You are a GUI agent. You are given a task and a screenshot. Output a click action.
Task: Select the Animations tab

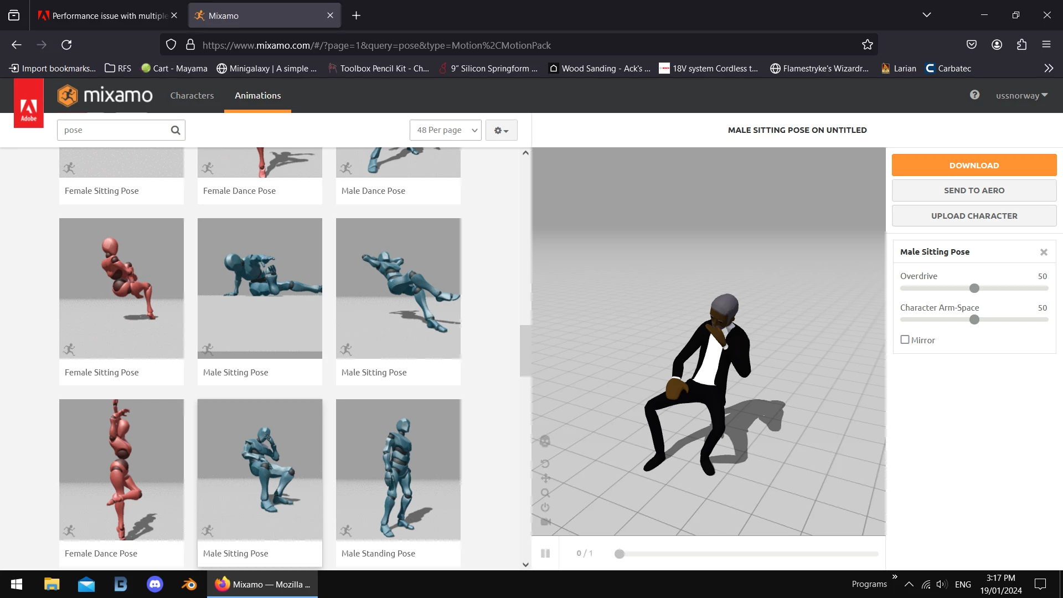(x=257, y=95)
